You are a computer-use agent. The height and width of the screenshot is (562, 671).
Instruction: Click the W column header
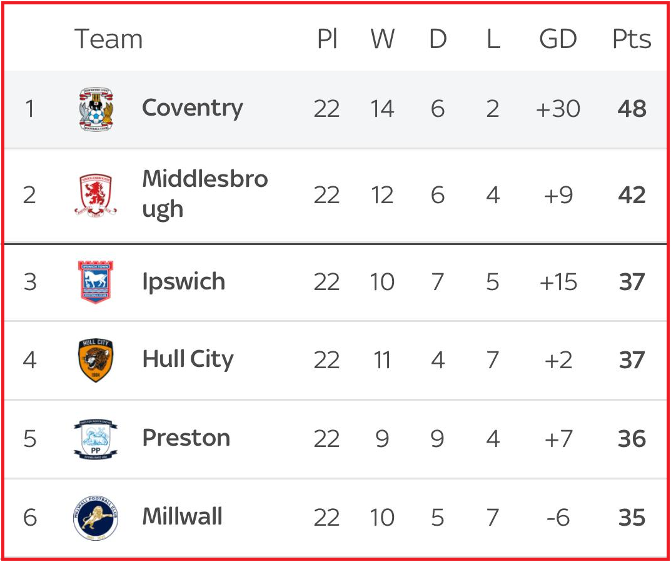(x=382, y=39)
